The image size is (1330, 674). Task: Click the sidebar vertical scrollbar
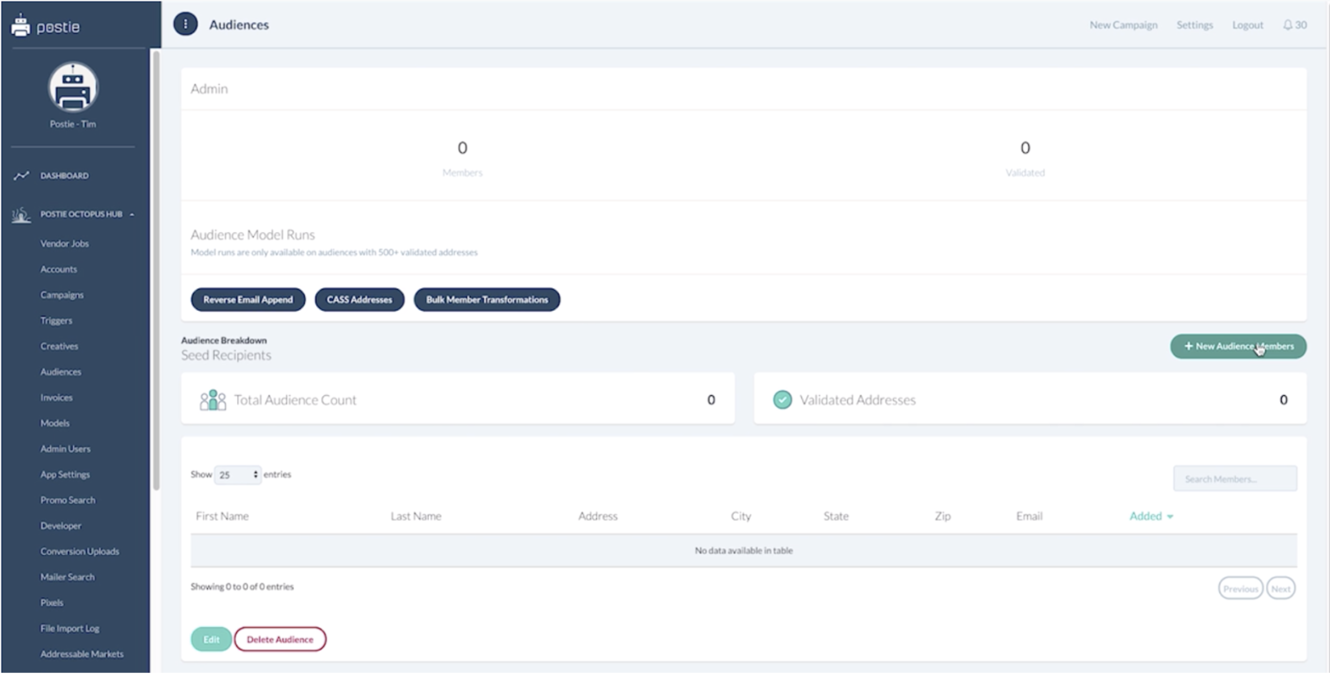156,271
